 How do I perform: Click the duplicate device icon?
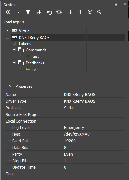(x=18, y=12)
